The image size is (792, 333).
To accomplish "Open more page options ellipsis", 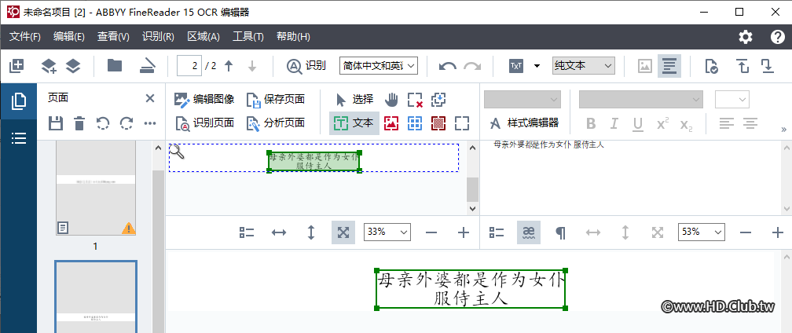I will coord(150,123).
